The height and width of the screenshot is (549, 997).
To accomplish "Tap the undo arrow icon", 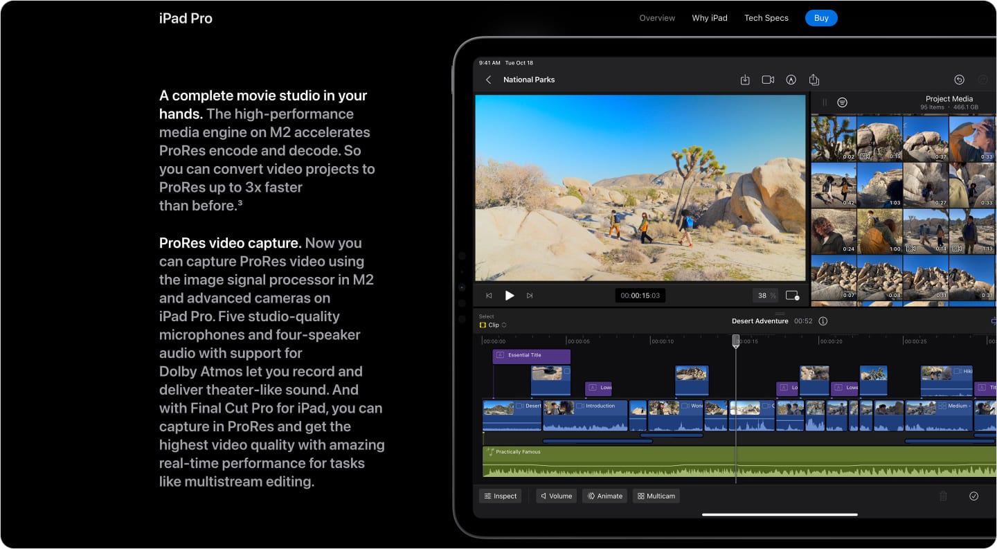I will 959,80.
